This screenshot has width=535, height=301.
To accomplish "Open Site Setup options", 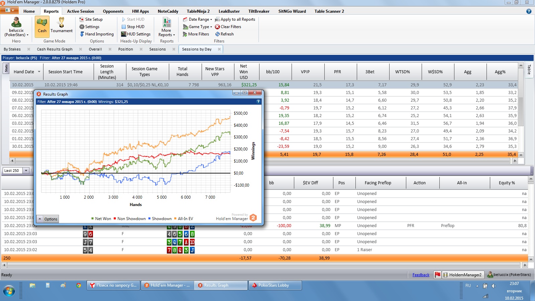I will 91,19.
